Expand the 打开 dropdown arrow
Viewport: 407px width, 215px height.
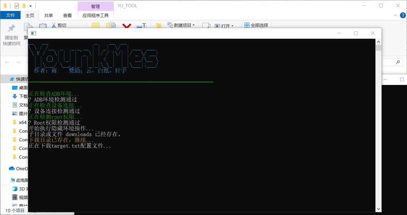click(x=233, y=25)
